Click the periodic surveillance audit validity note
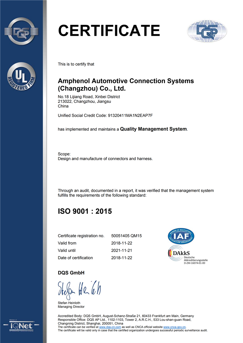 [x=132, y=330]
